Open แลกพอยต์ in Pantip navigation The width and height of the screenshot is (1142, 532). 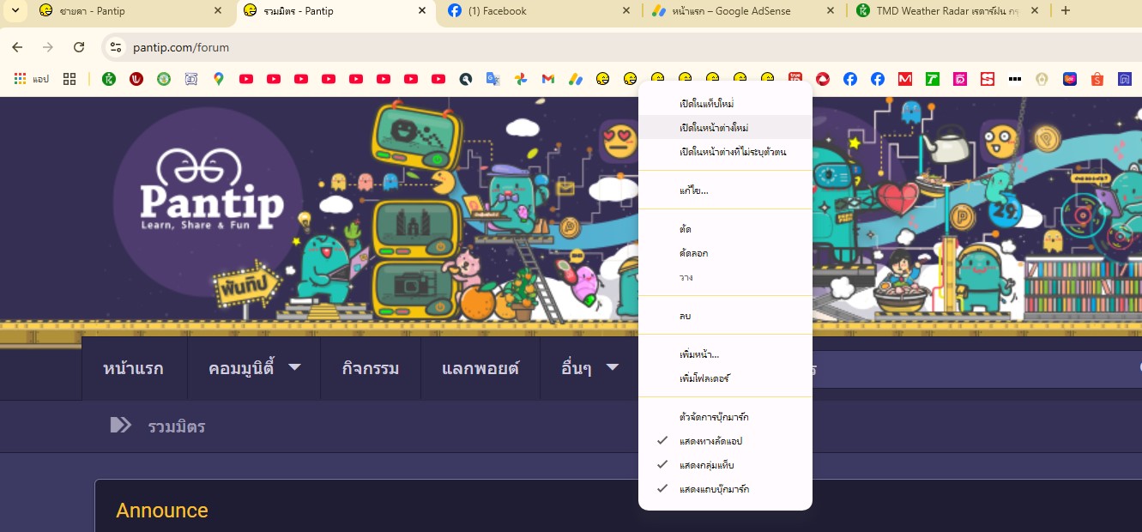point(480,369)
